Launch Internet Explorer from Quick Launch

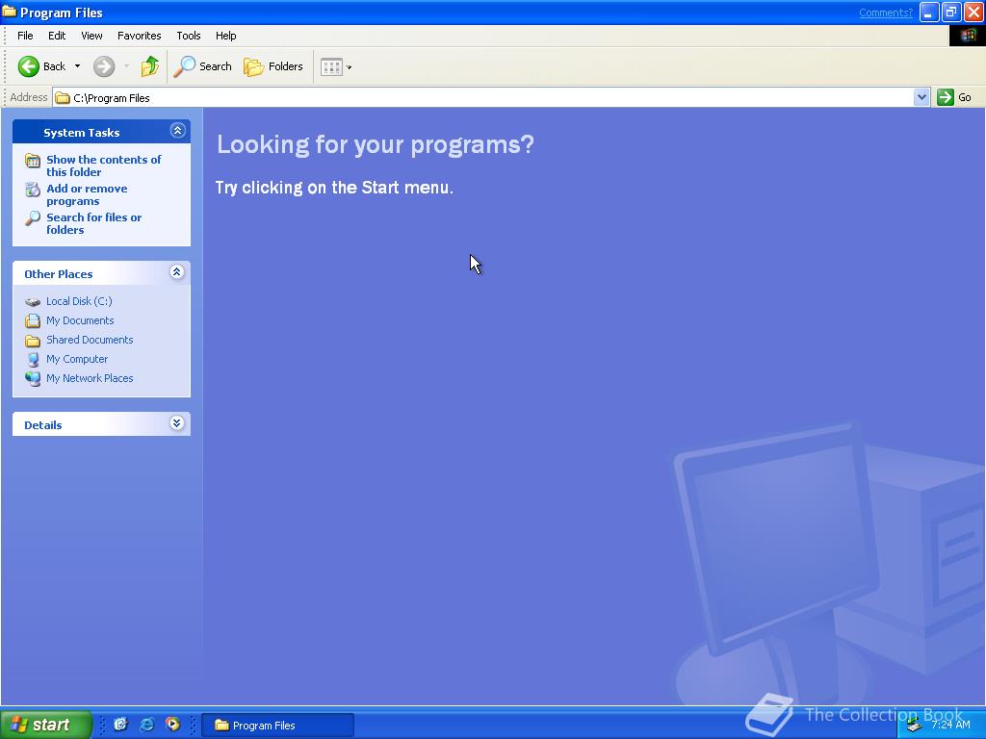pos(146,725)
